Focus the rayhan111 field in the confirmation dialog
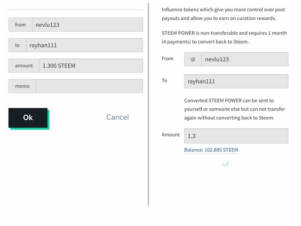Screen dimensions: 301x226 (x=84, y=45)
